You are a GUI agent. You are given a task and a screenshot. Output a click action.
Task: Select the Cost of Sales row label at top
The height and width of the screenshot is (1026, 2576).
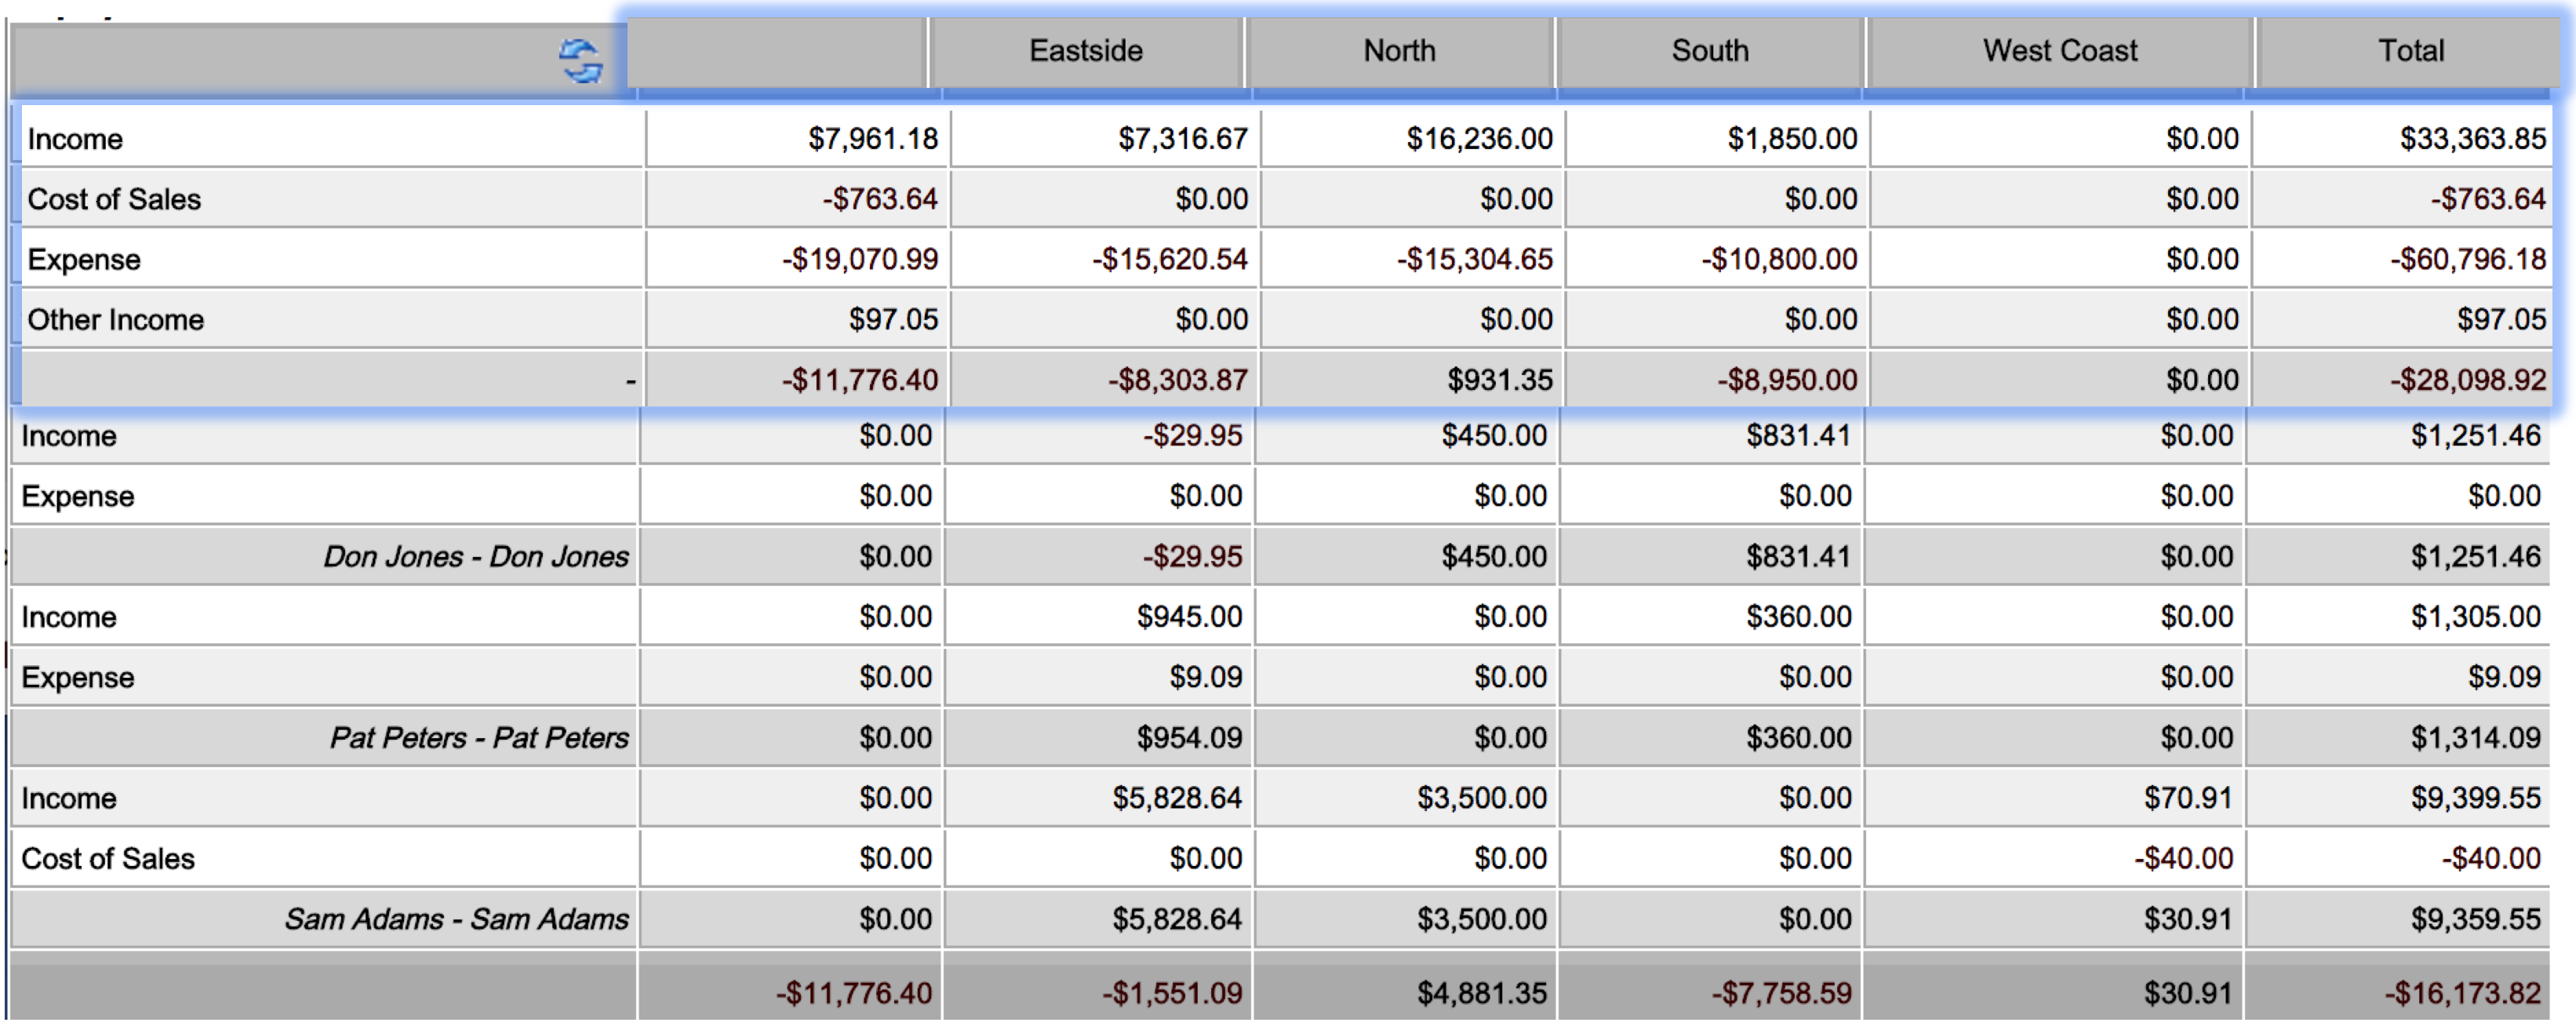114,199
